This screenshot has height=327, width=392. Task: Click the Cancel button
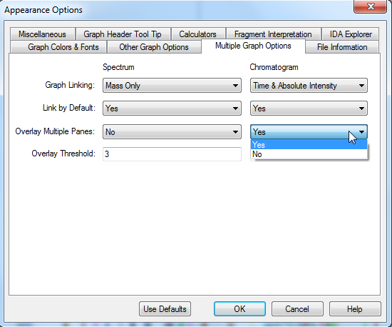click(x=297, y=308)
